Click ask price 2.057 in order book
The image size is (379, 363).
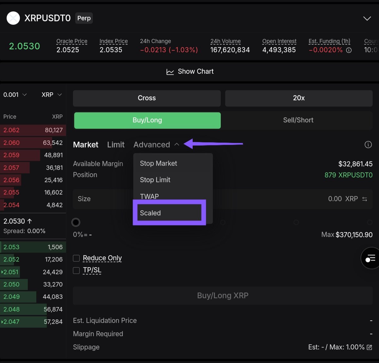[11, 168]
